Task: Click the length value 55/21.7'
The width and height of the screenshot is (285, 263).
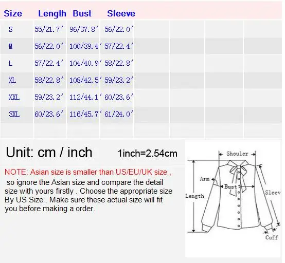Action: [49, 29]
